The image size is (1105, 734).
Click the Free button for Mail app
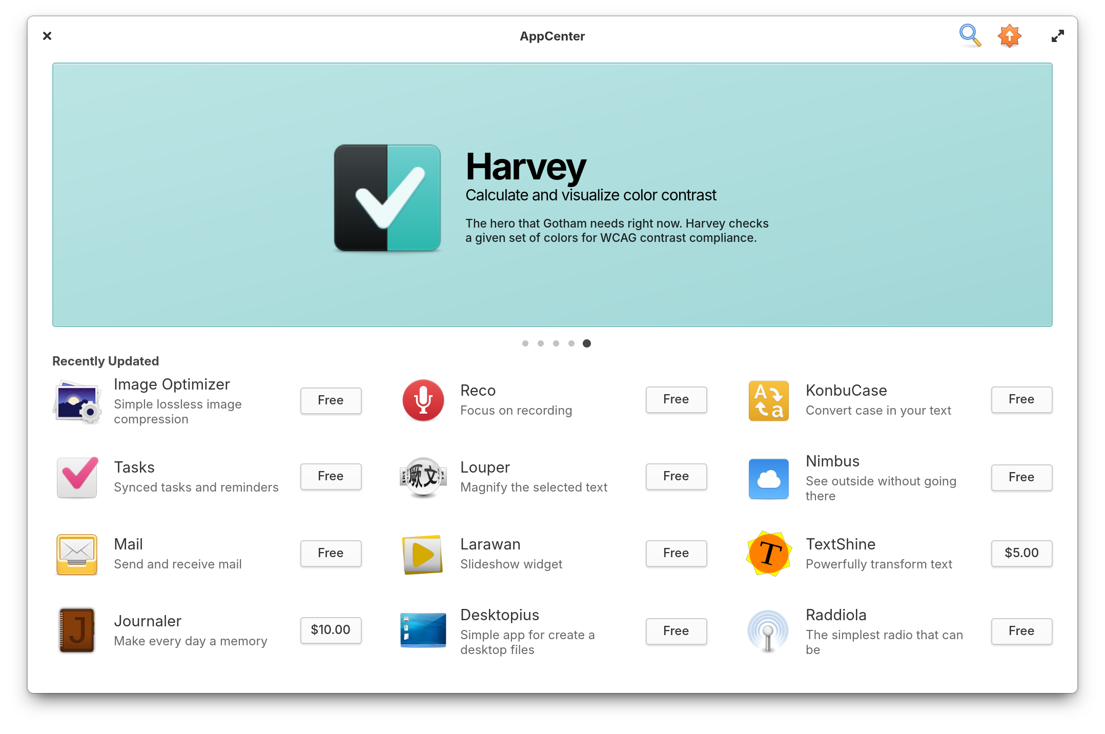[x=330, y=554]
